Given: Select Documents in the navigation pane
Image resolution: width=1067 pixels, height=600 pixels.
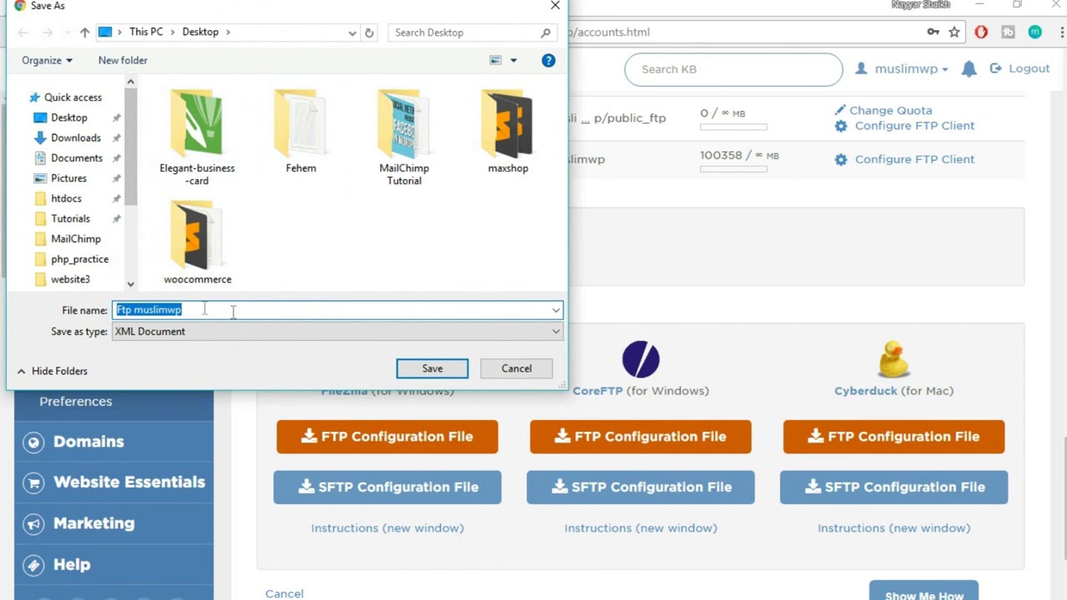Looking at the screenshot, I should click(77, 157).
